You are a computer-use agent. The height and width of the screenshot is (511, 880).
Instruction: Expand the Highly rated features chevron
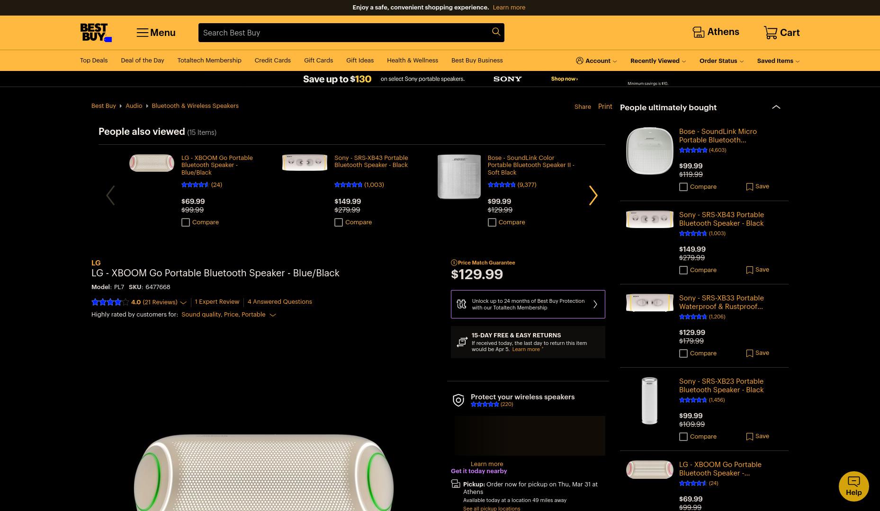[x=273, y=315]
